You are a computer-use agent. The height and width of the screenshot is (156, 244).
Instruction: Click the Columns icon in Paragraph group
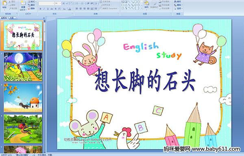(96, 9)
